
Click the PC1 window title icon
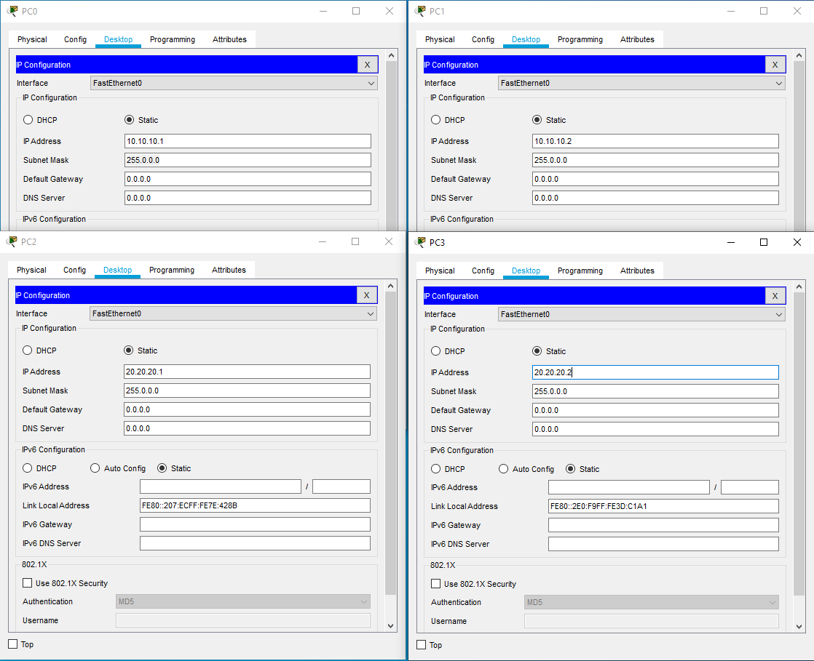[421, 11]
